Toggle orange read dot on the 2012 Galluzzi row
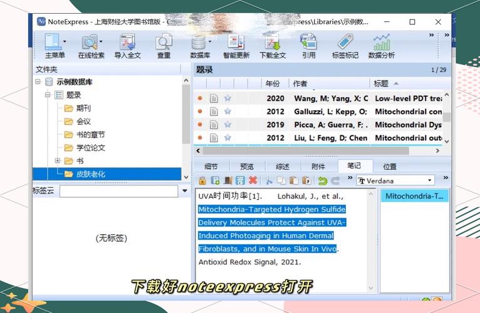Image resolution: width=480 pixels, height=313 pixels. coord(200,111)
